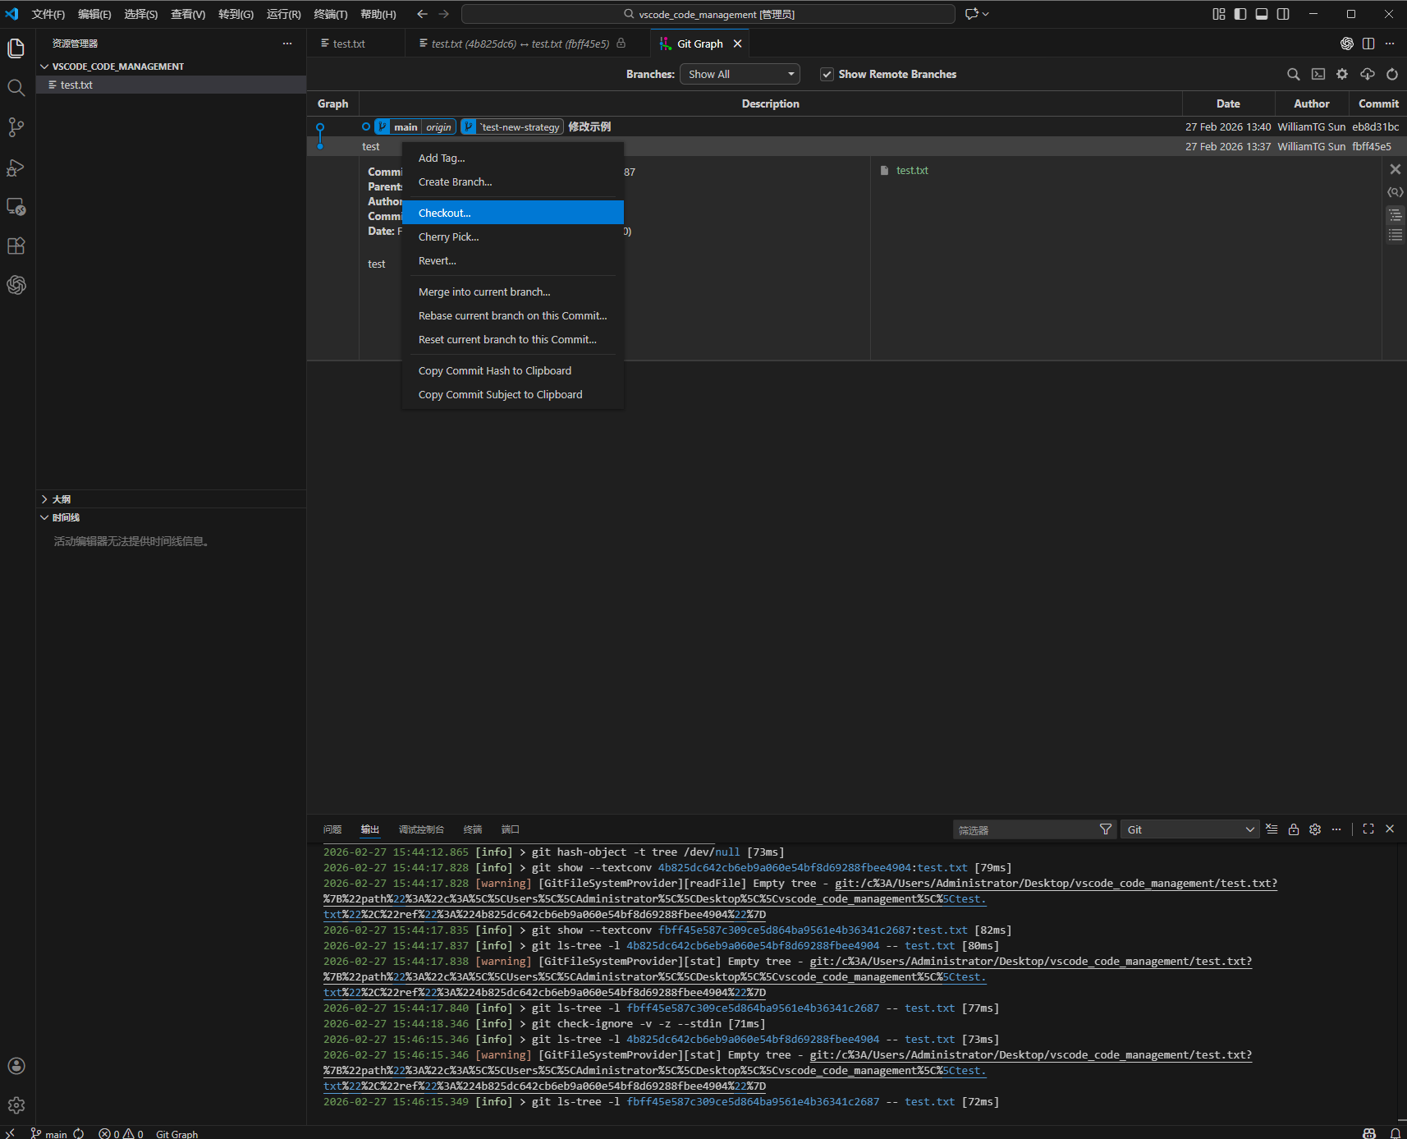1407x1139 pixels.
Task: Open the Git output channel dropdown
Action: [1189, 829]
